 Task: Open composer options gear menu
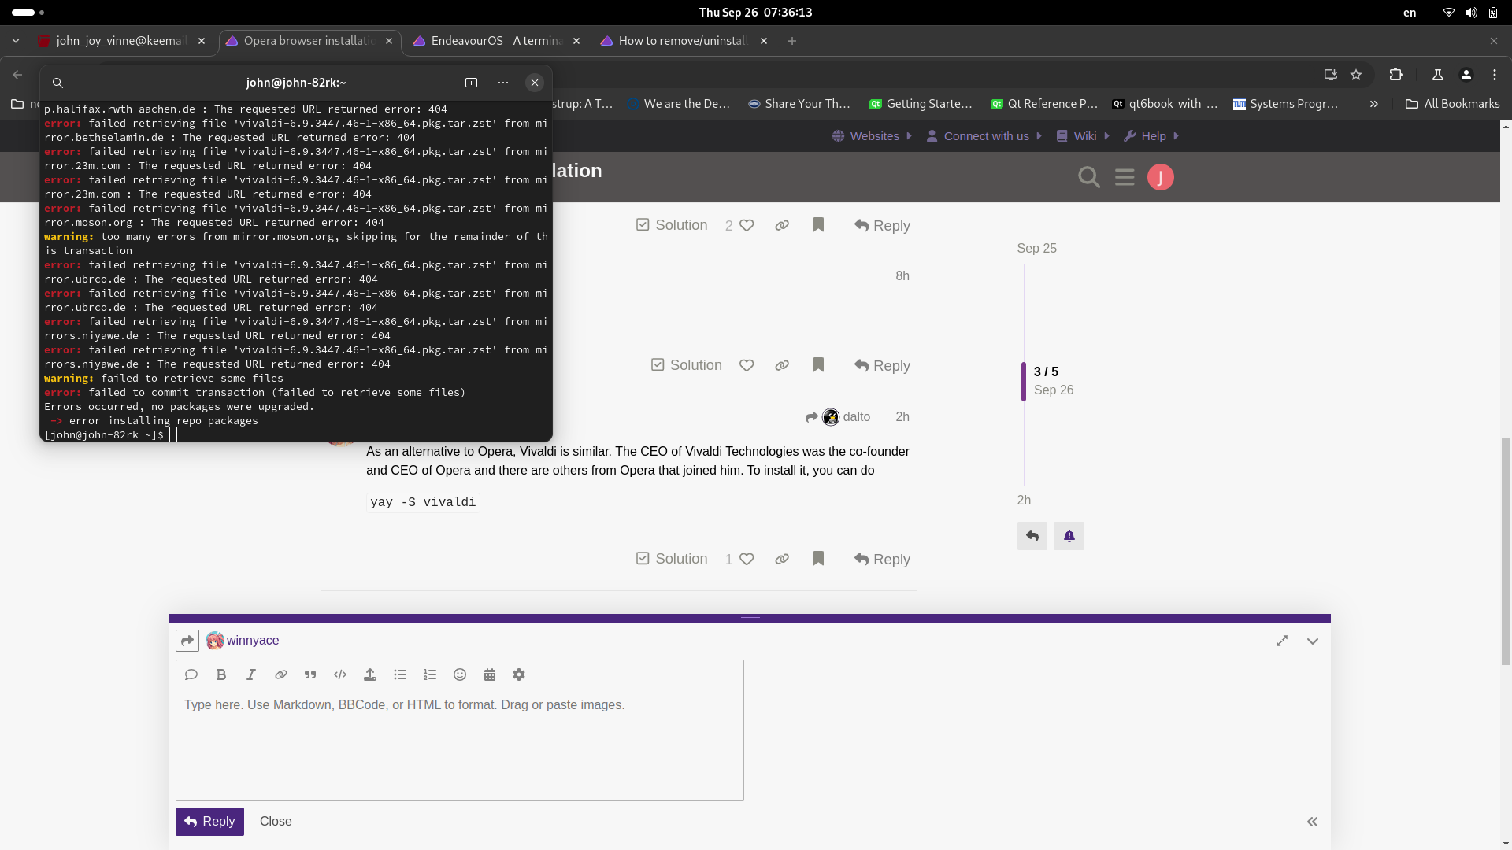pyautogui.click(x=519, y=674)
